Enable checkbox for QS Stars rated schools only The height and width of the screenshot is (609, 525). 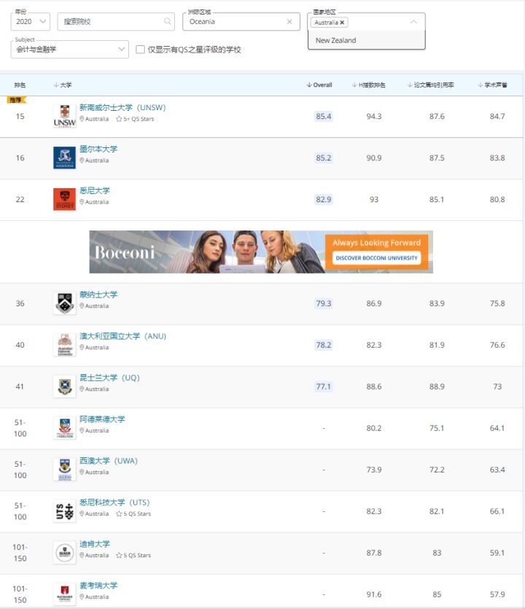[x=140, y=50]
